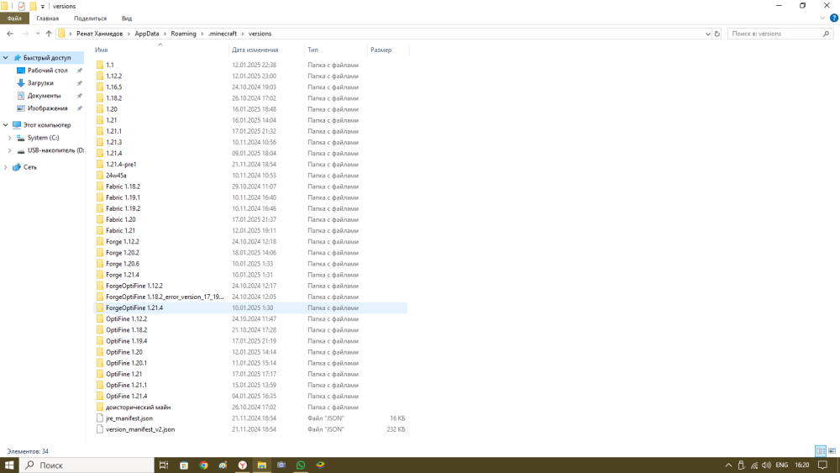Select the jre_manifest.json file icon
The image size is (840, 473).
[x=100, y=418]
